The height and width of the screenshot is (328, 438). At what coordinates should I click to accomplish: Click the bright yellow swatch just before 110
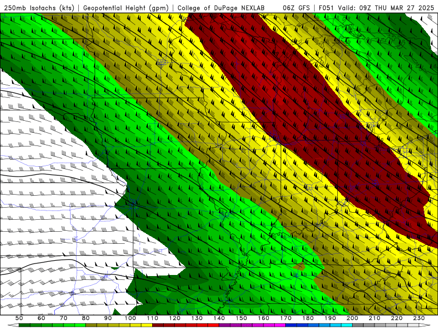pyautogui.click(x=147, y=325)
